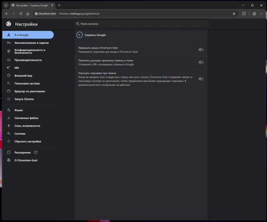Click the Поисковая система magnifier icon
Viewport: 267px width, 222px height.
coord(9,83)
